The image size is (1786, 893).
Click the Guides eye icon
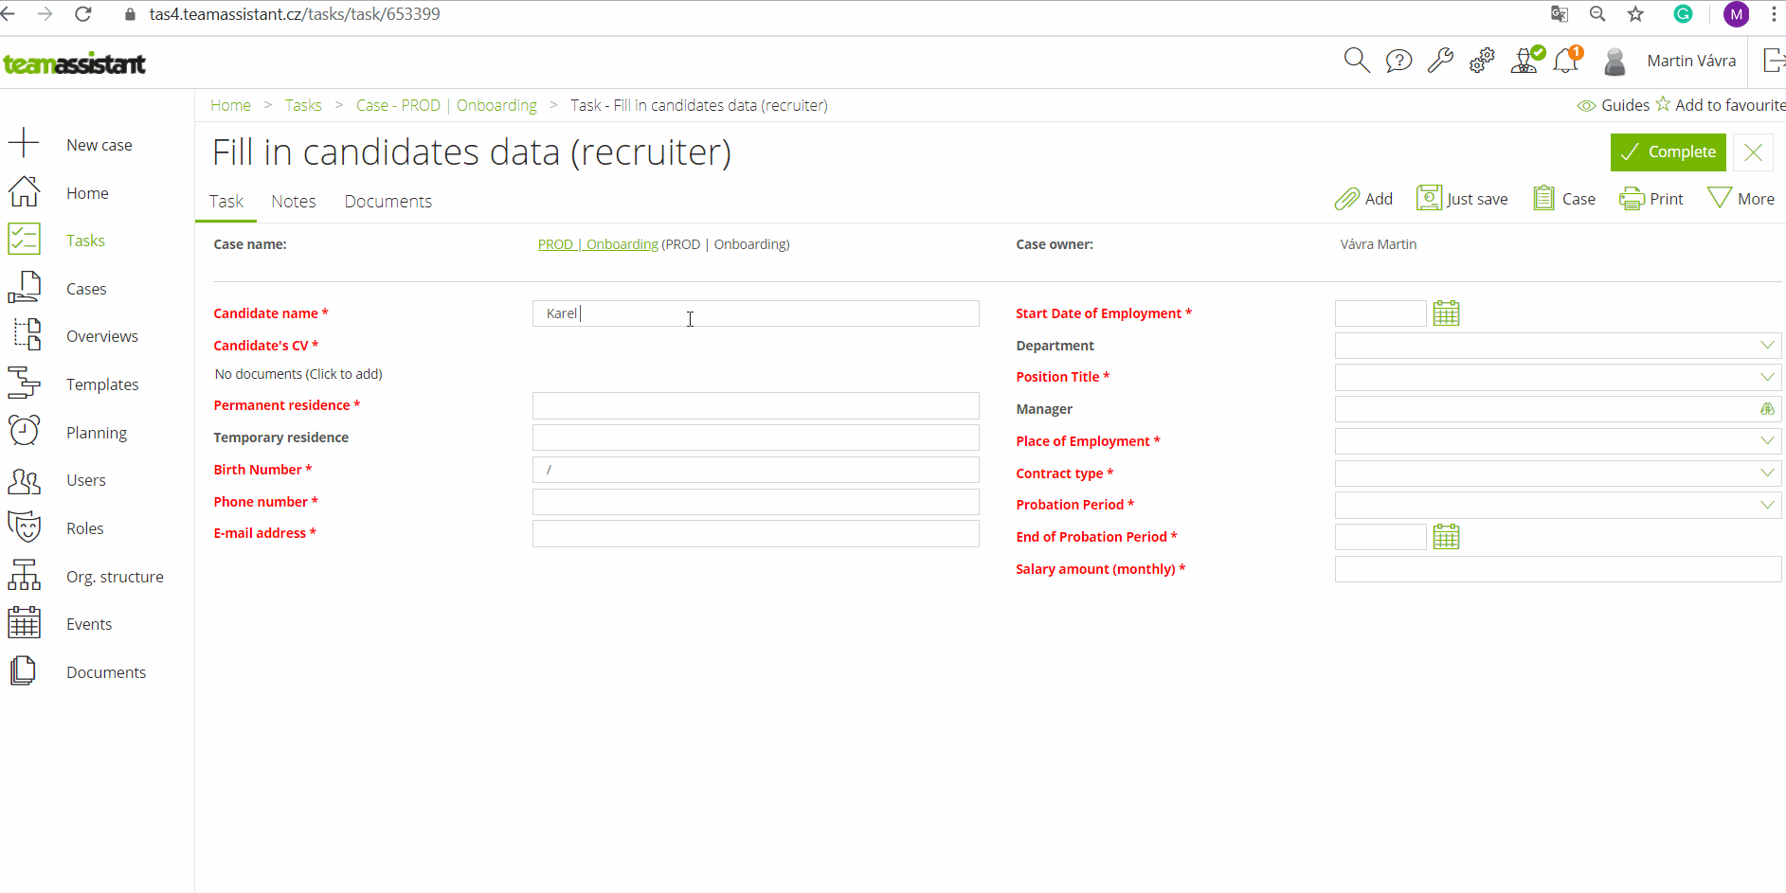coord(1586,106)
